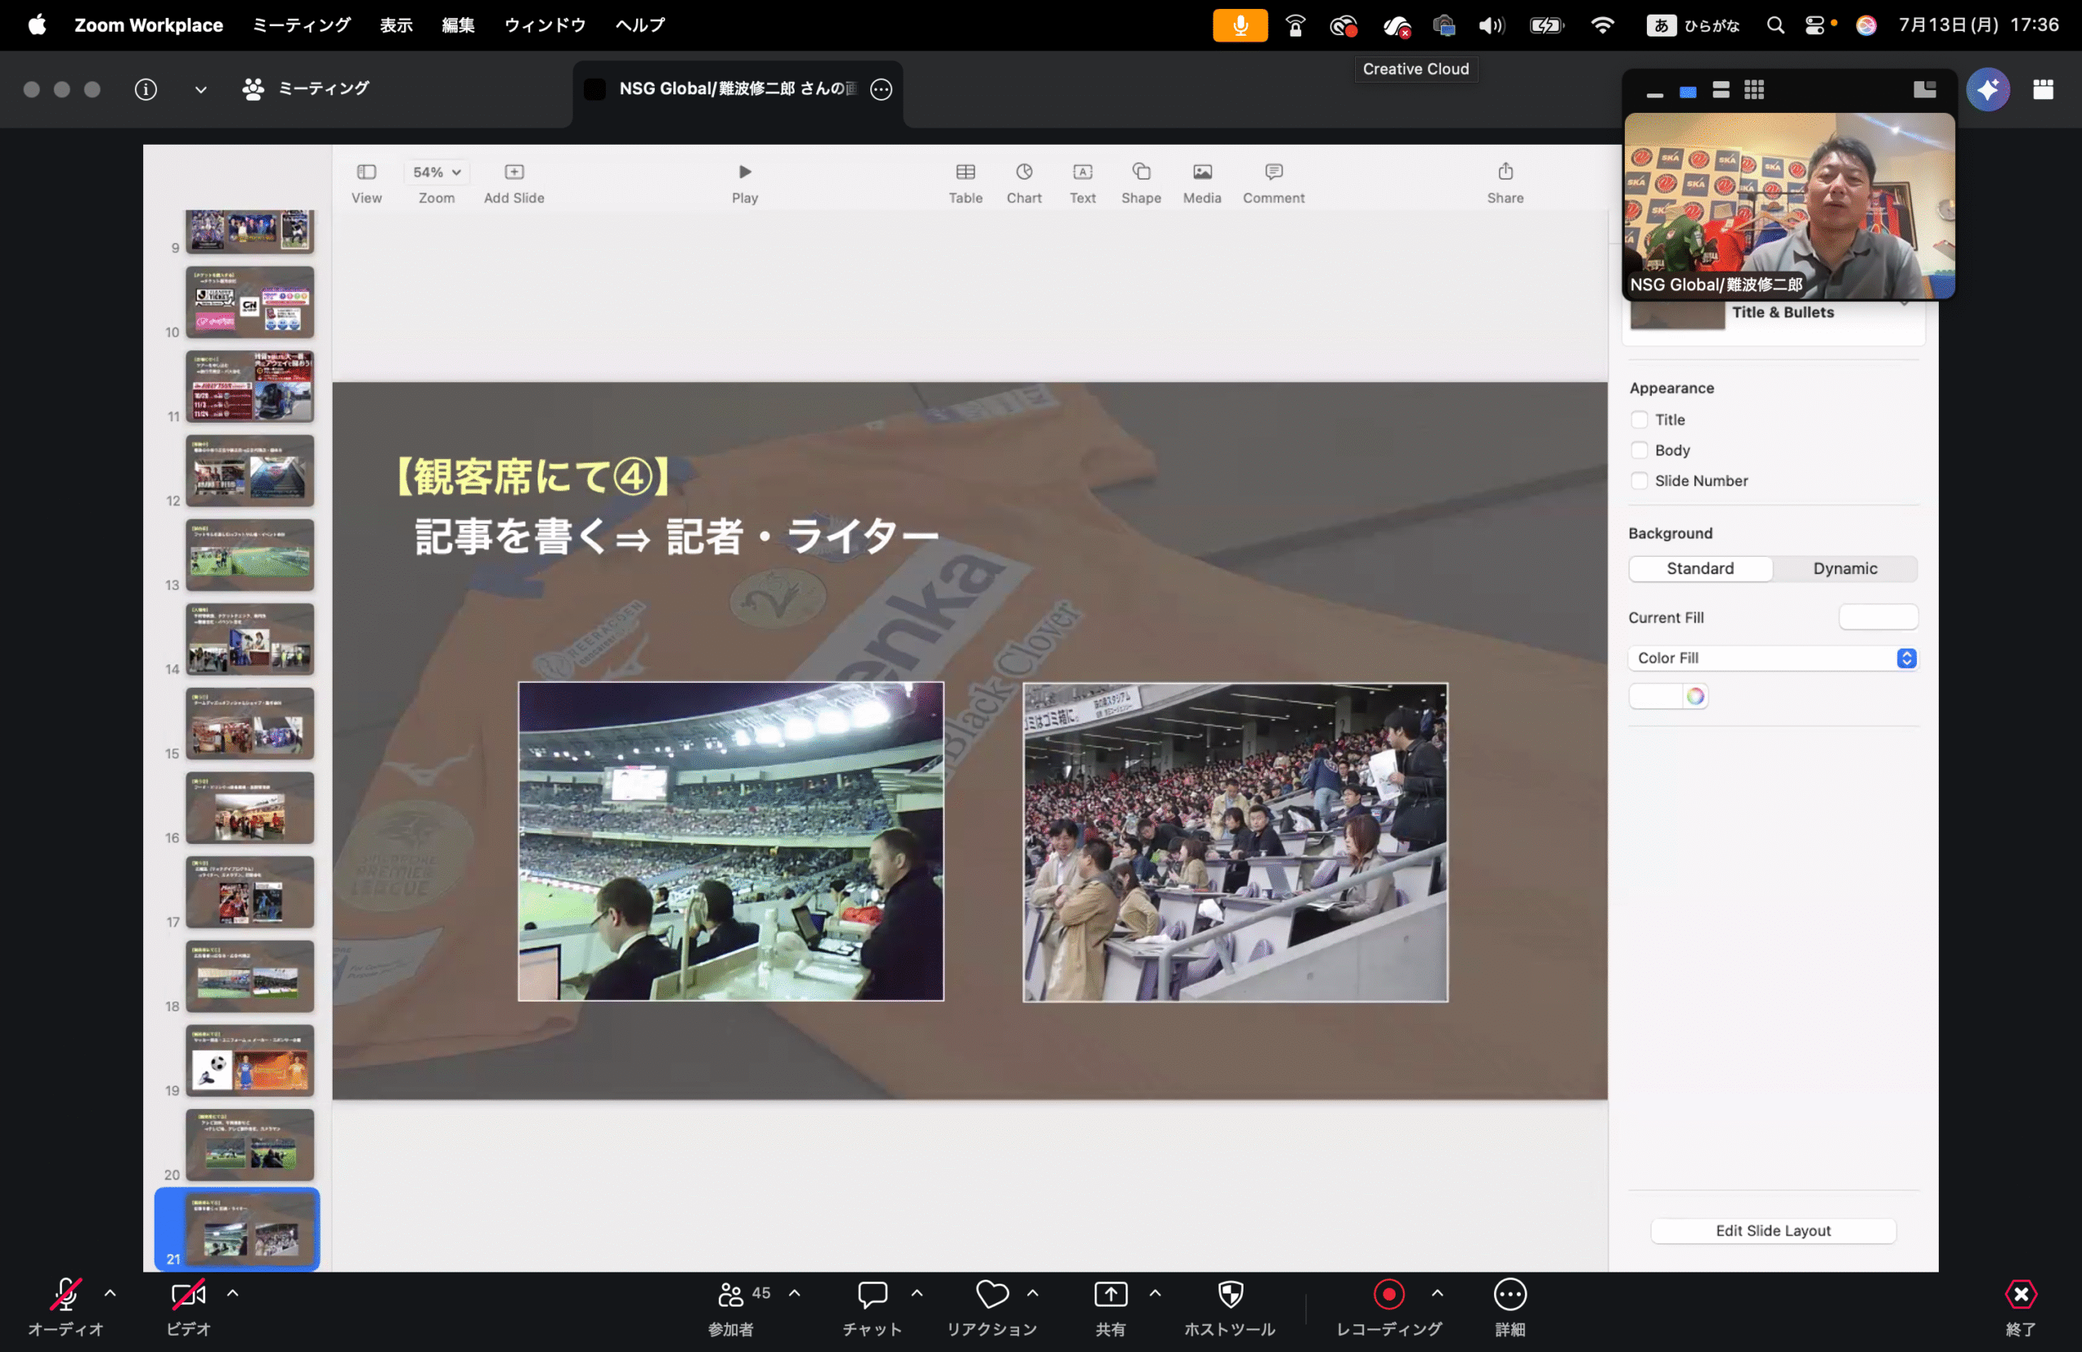2082x1352 pixels.
Task: Open the 54% zoom level dropdown
Action: pos(437,172)
